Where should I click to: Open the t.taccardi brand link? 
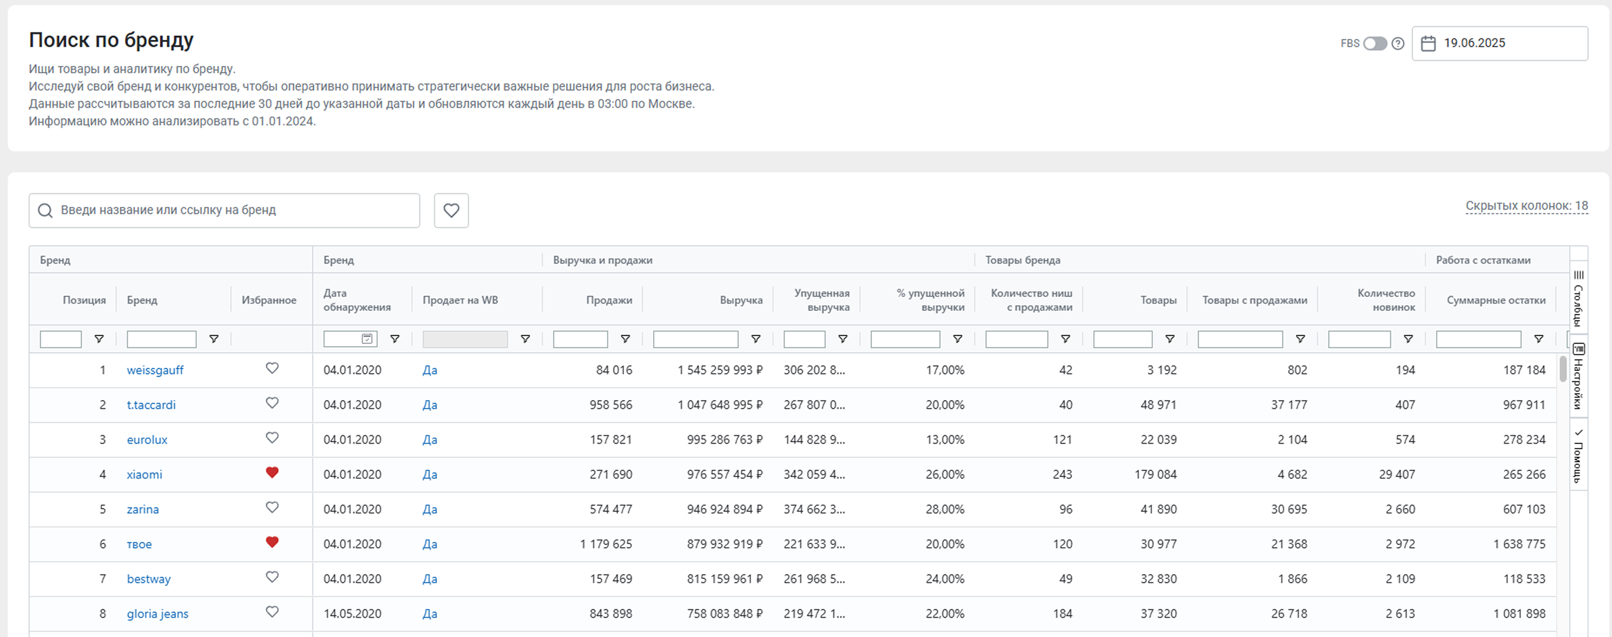click(151, 405)
